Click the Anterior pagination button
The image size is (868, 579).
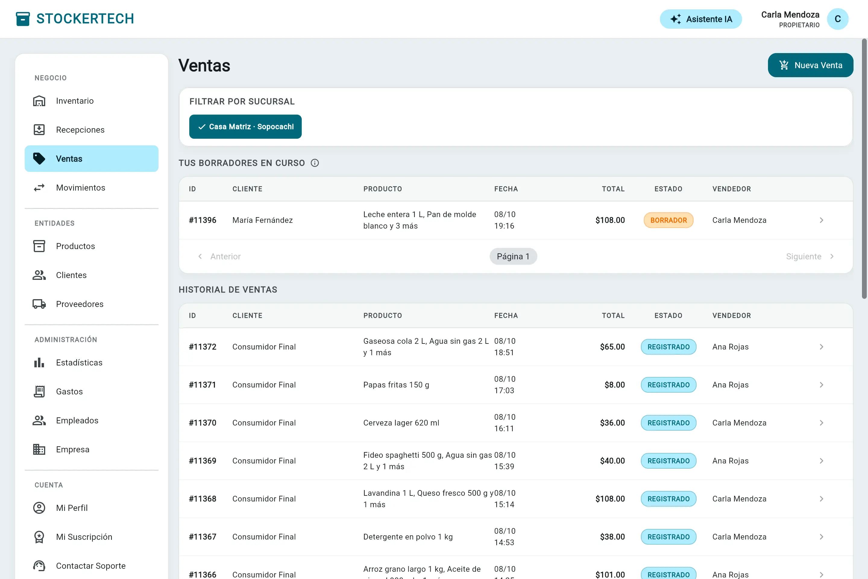219,256
